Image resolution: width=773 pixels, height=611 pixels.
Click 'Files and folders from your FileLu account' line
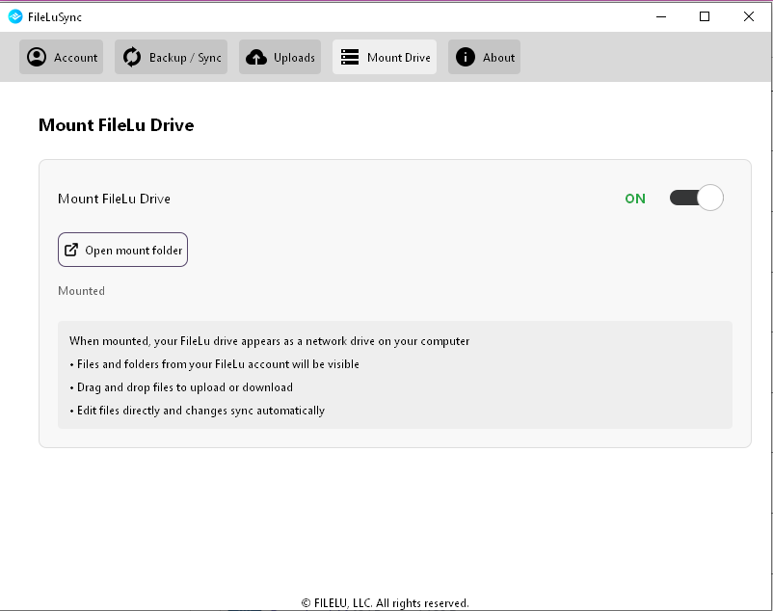214,364
